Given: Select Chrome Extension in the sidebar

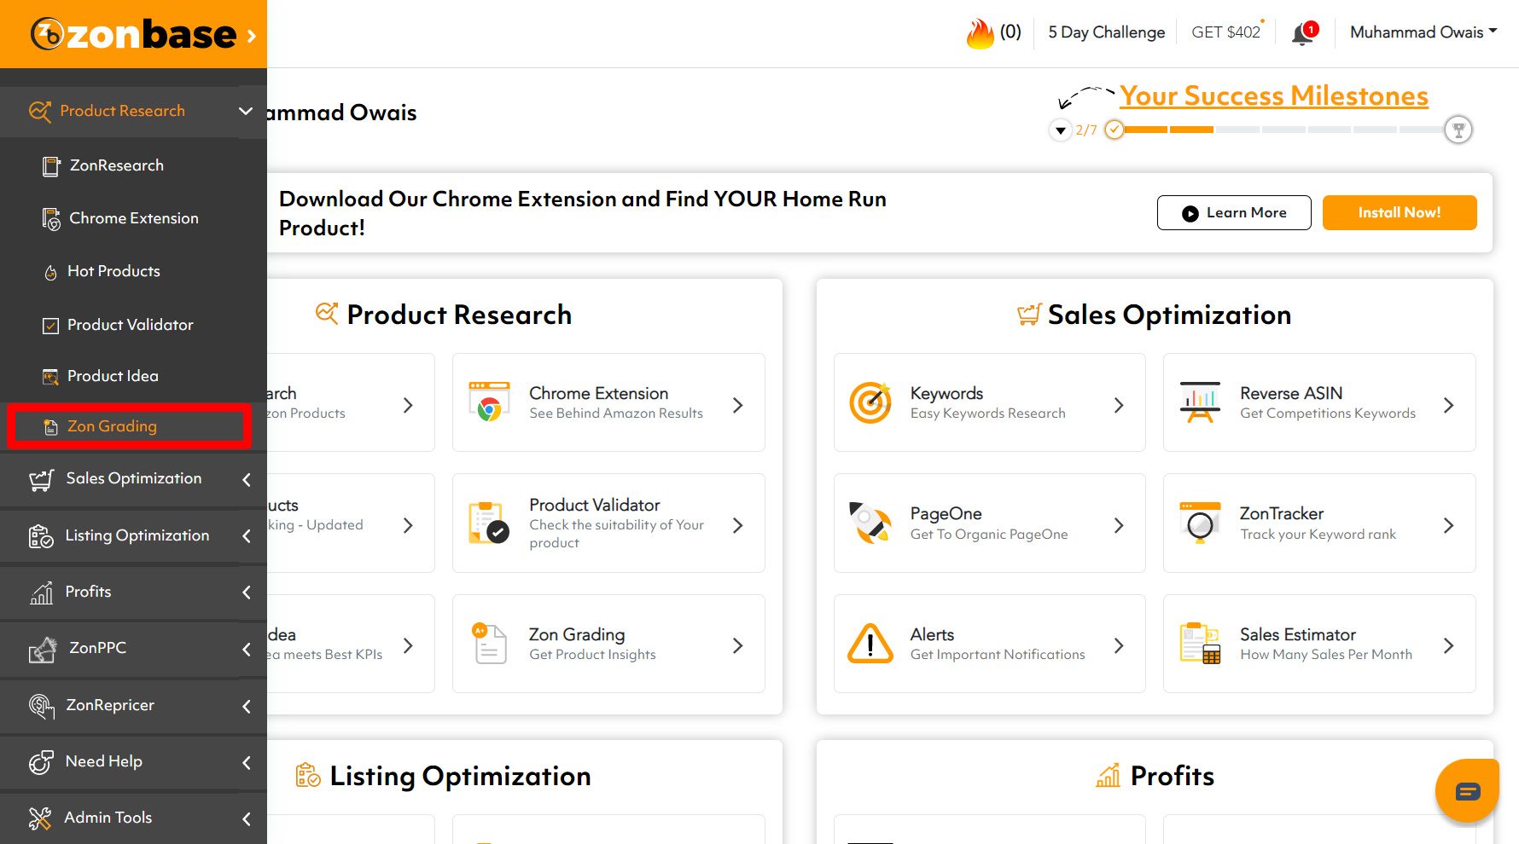Looking at the screenshot, I should click(134, 218).
